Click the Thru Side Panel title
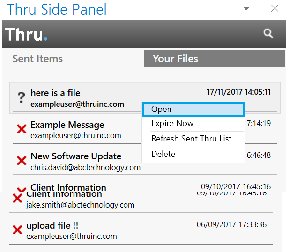This screenshot has width=289, height=252. (x=57, y=9)
